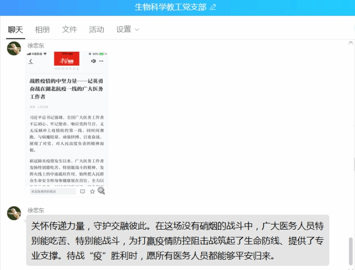Click the edit pencil icon beside group name
Viewport: 355px width, 270px height.
point(213,7)
